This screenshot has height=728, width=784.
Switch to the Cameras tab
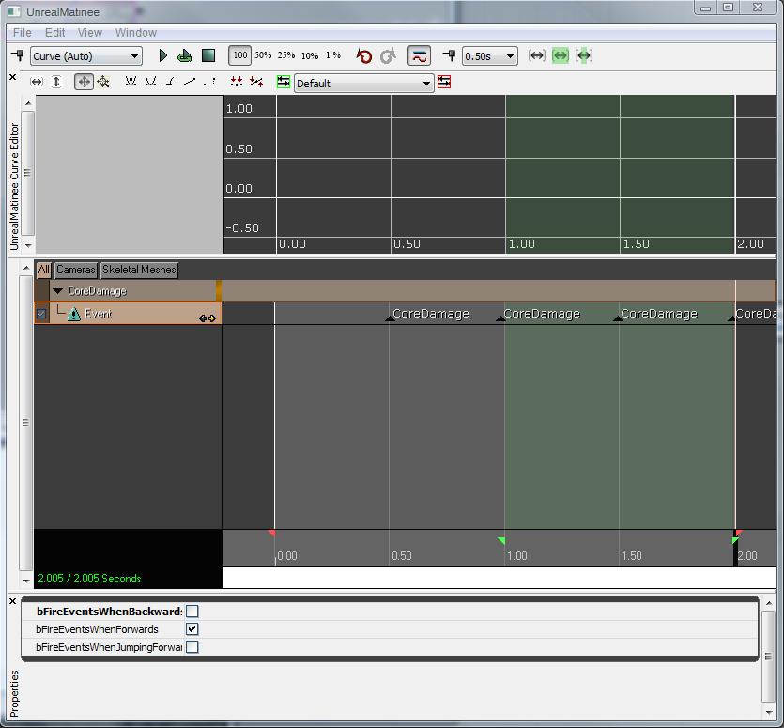coord(75,270)
